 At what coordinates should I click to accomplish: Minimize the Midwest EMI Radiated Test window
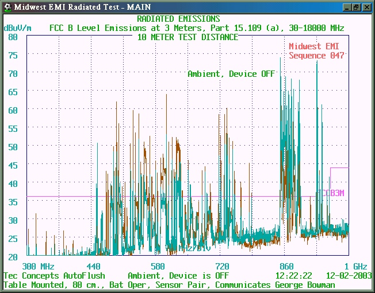347,7
